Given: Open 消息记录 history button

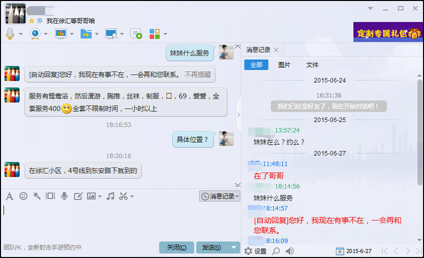Looking at the screenshot, I should (x=220, y=196).
